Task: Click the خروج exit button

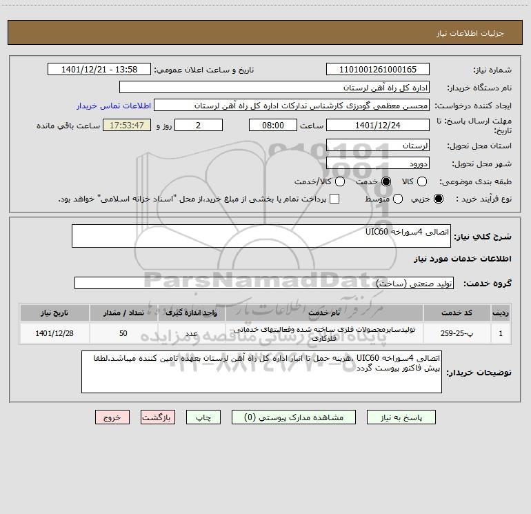Action: pyautogui.click(x=112, y=417)
